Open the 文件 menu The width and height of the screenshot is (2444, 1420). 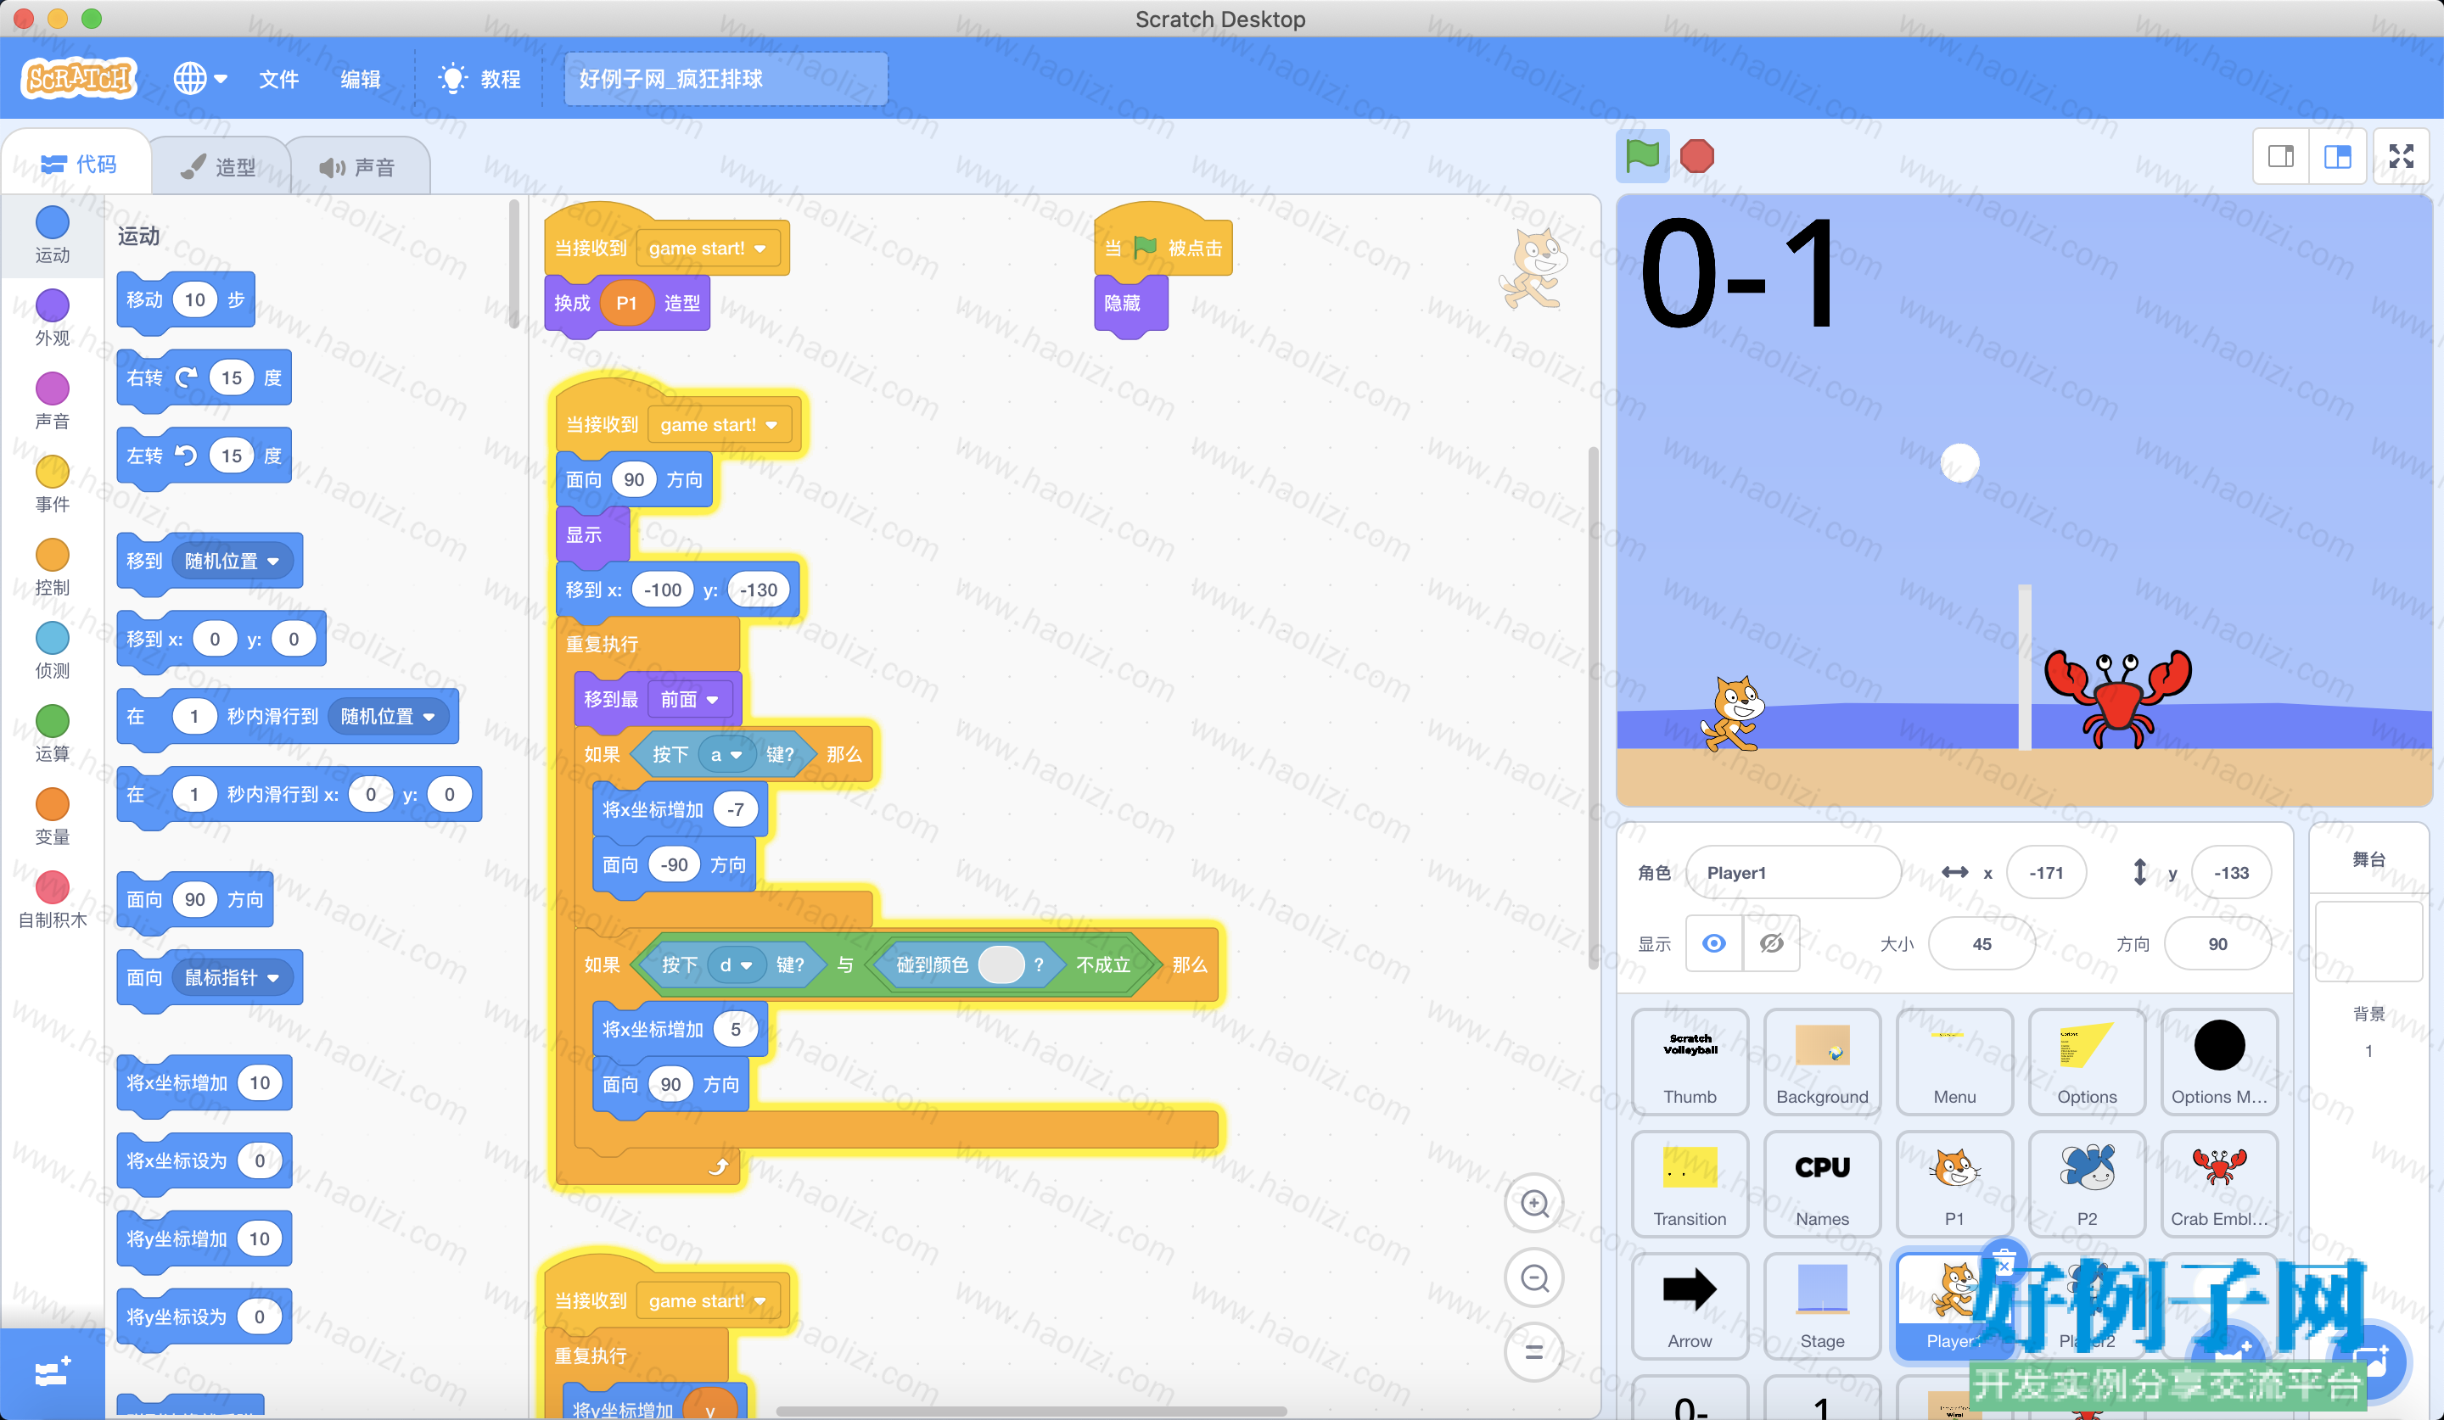click(x=279, y=80)
